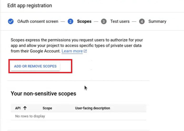Click the No rows to display row
This screenshot has width=184, height=131.
pyautogui.click(x=79, y=116)
